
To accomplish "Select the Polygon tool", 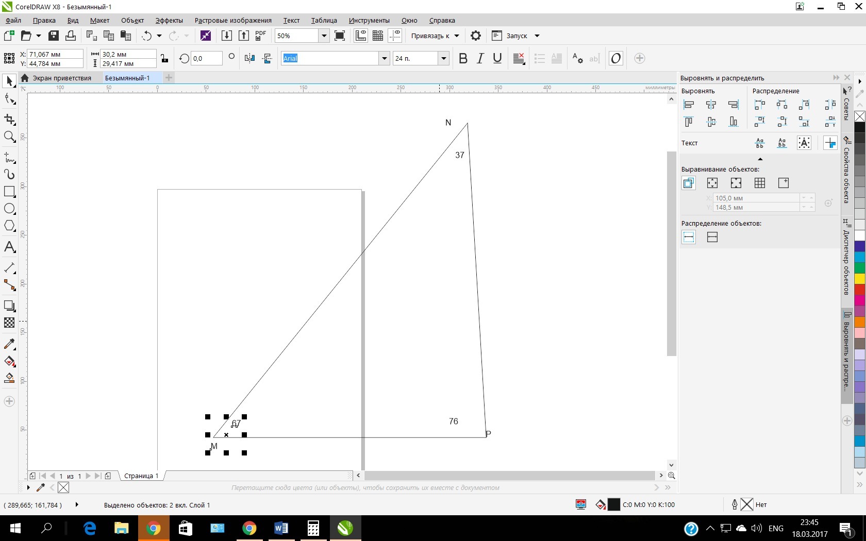I will tap(9, 226).
